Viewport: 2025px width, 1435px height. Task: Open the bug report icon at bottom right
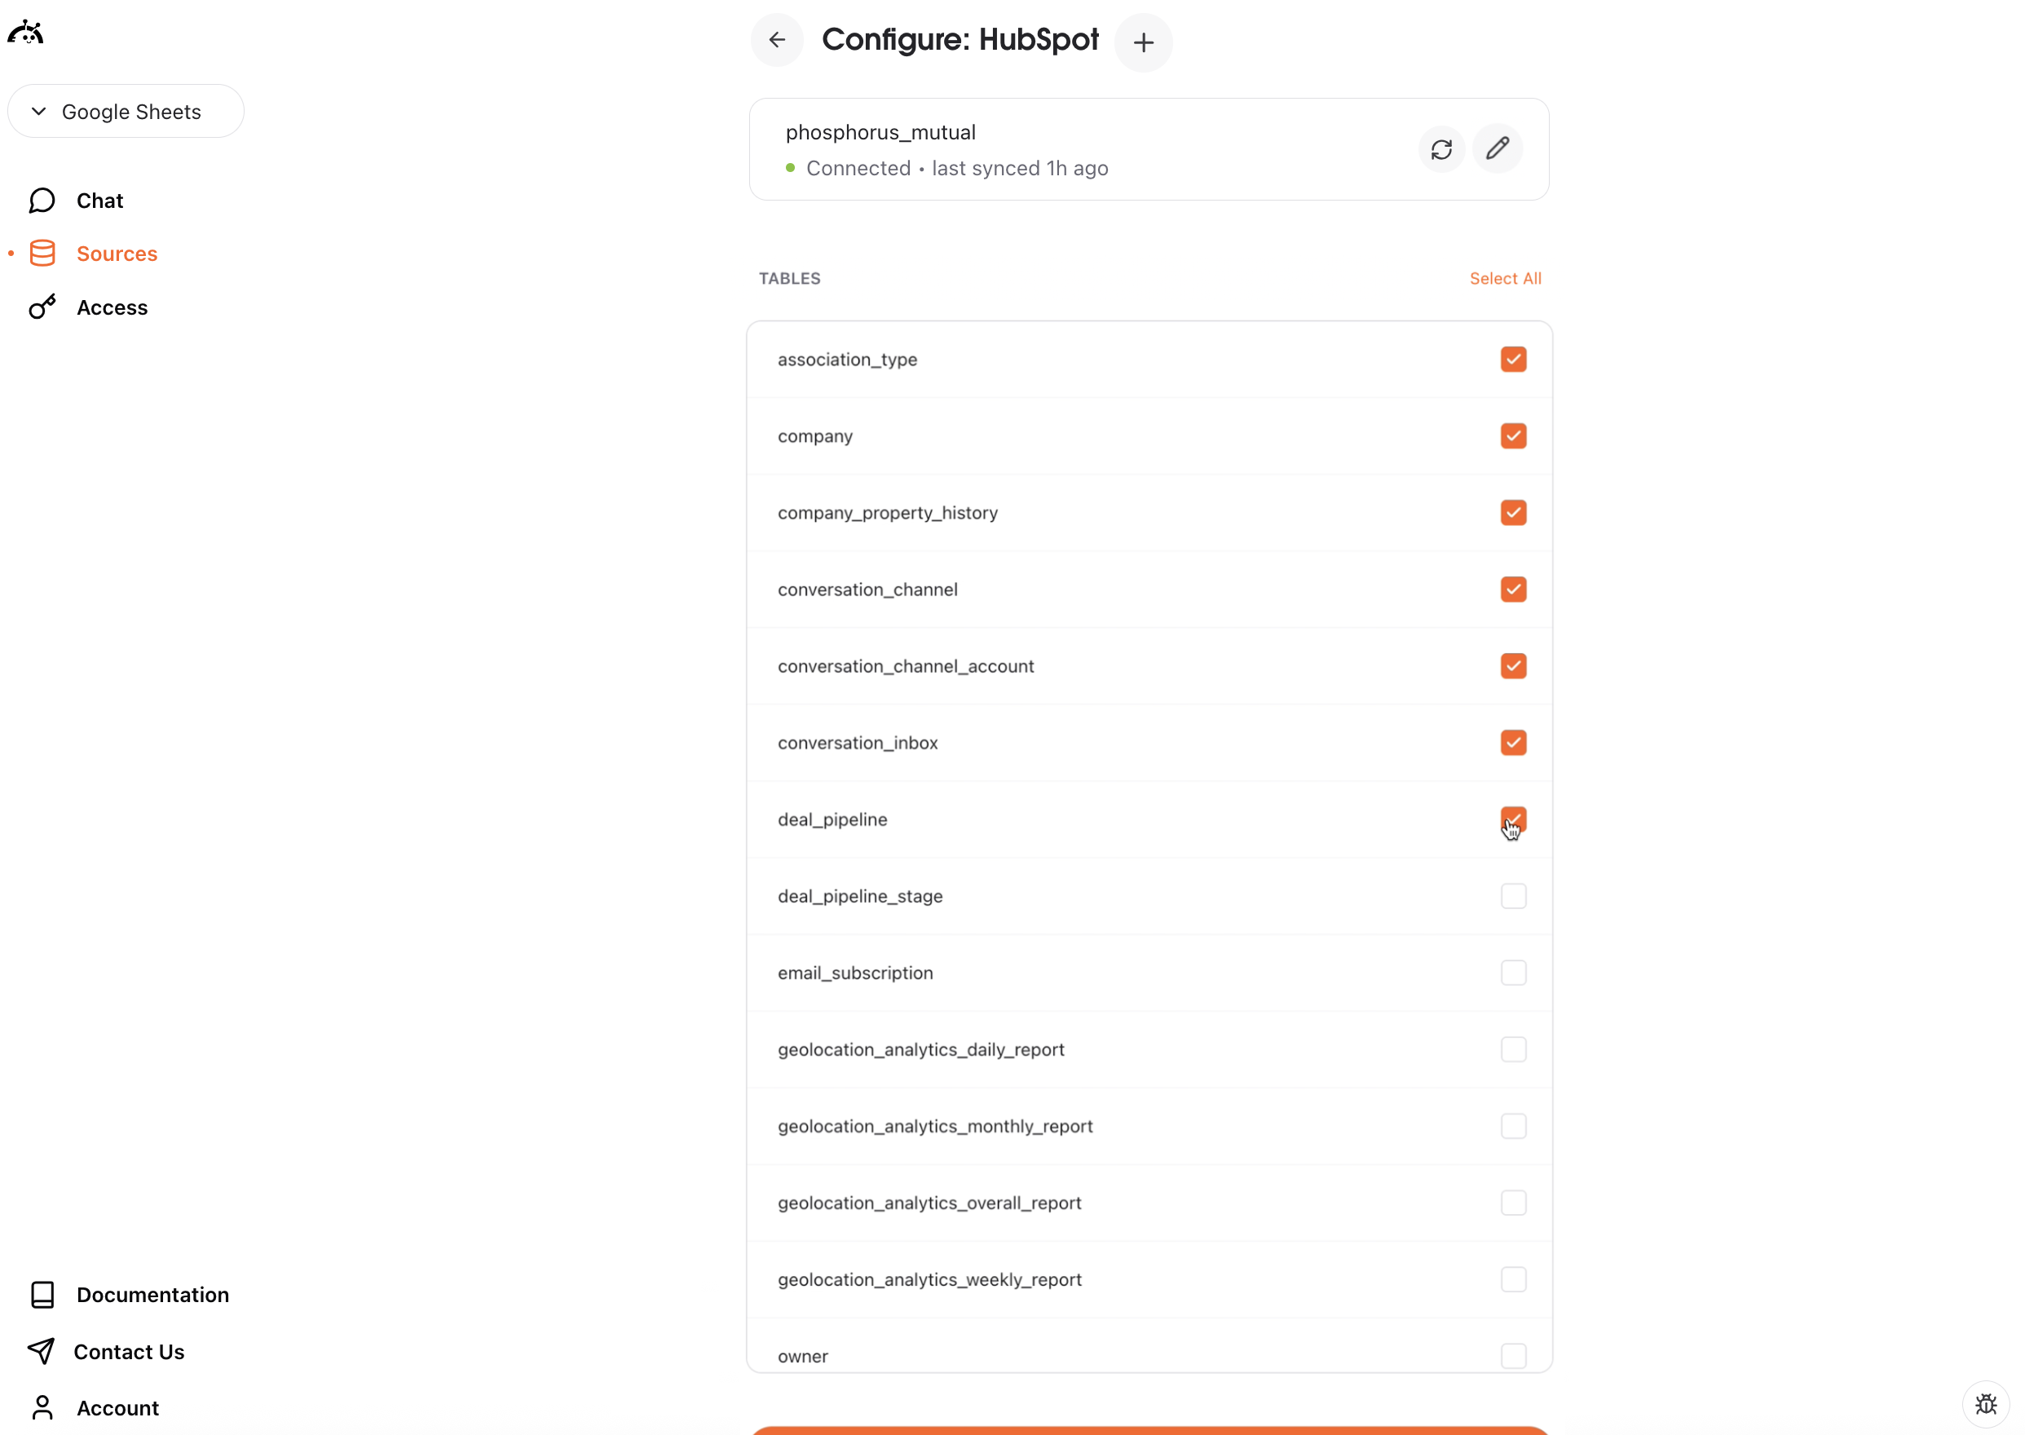coord(1985,1404)
